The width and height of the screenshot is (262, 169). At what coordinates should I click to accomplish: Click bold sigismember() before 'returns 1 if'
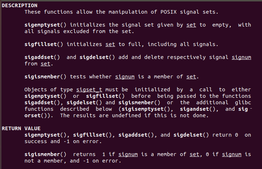click(x=45, y=154)
